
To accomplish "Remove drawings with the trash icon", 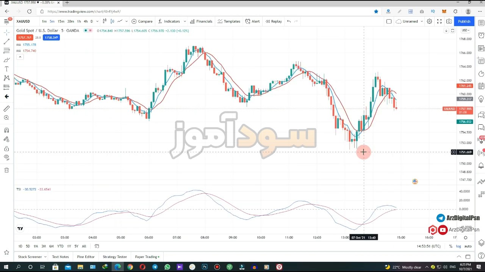I will tap(6, 170).
